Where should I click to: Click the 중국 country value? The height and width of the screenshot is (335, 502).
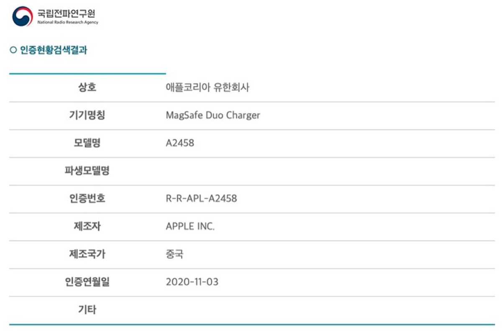coord(174,254)
